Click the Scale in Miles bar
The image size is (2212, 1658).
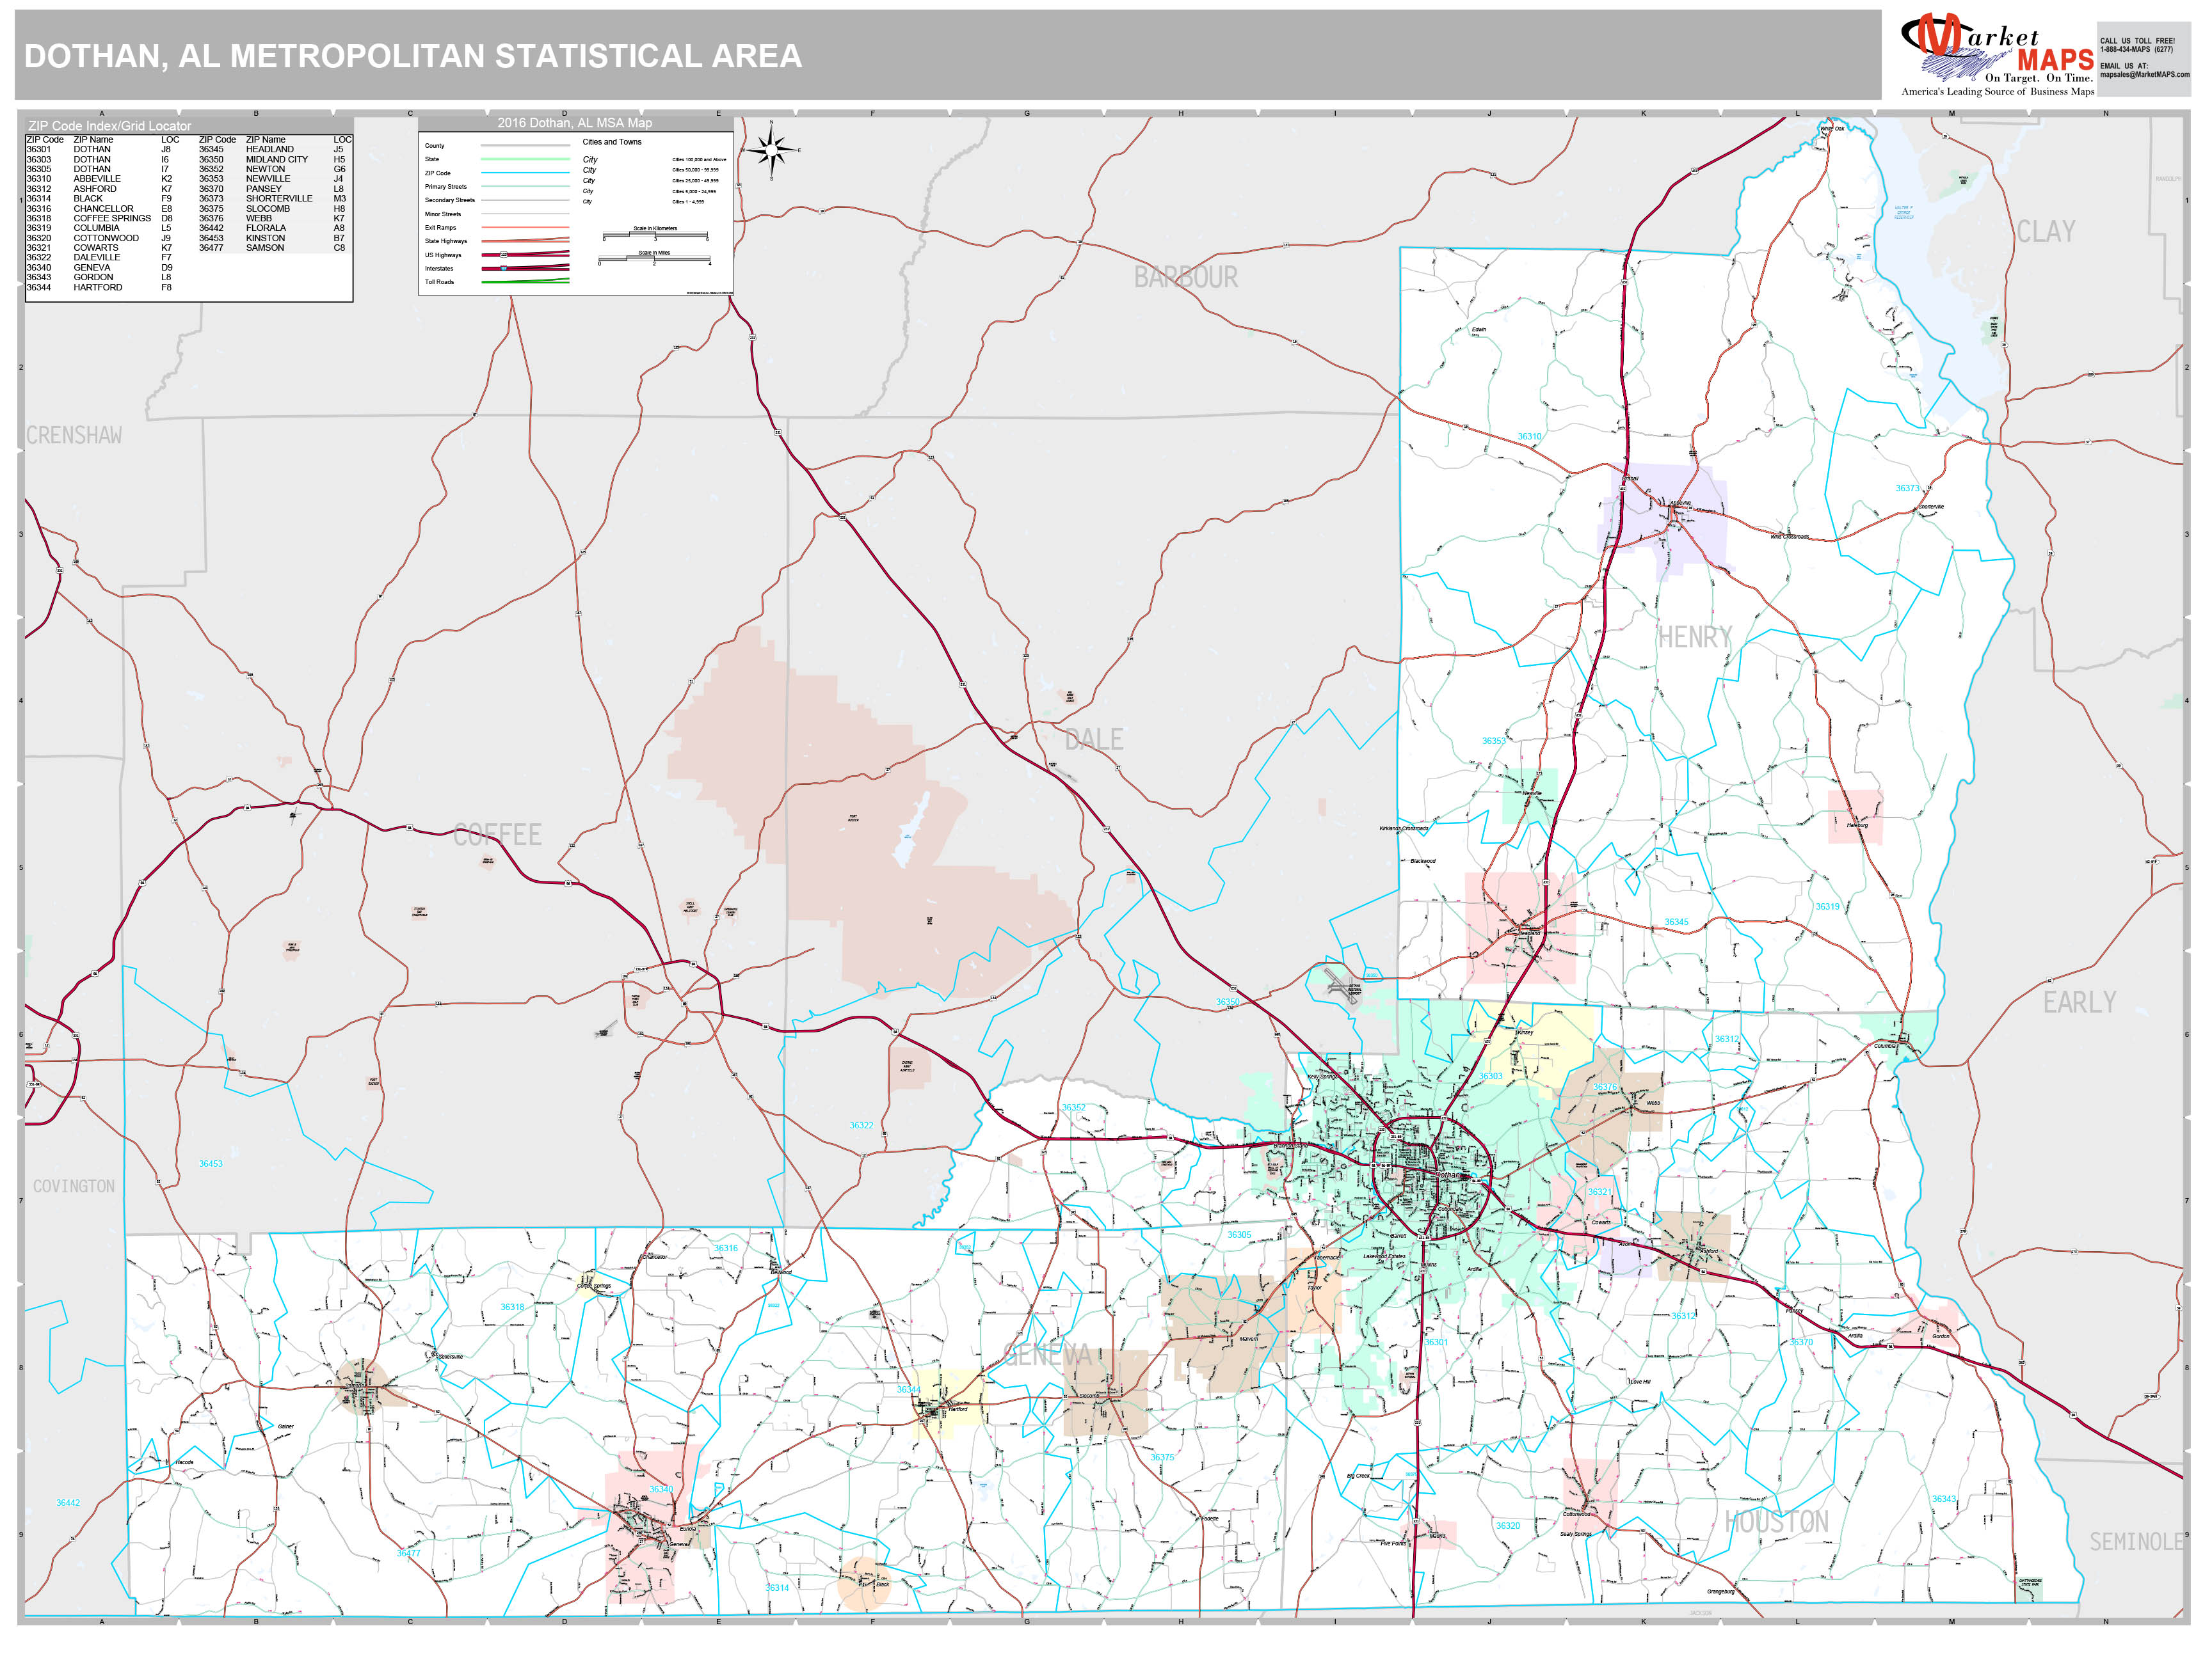click(654, 259)
